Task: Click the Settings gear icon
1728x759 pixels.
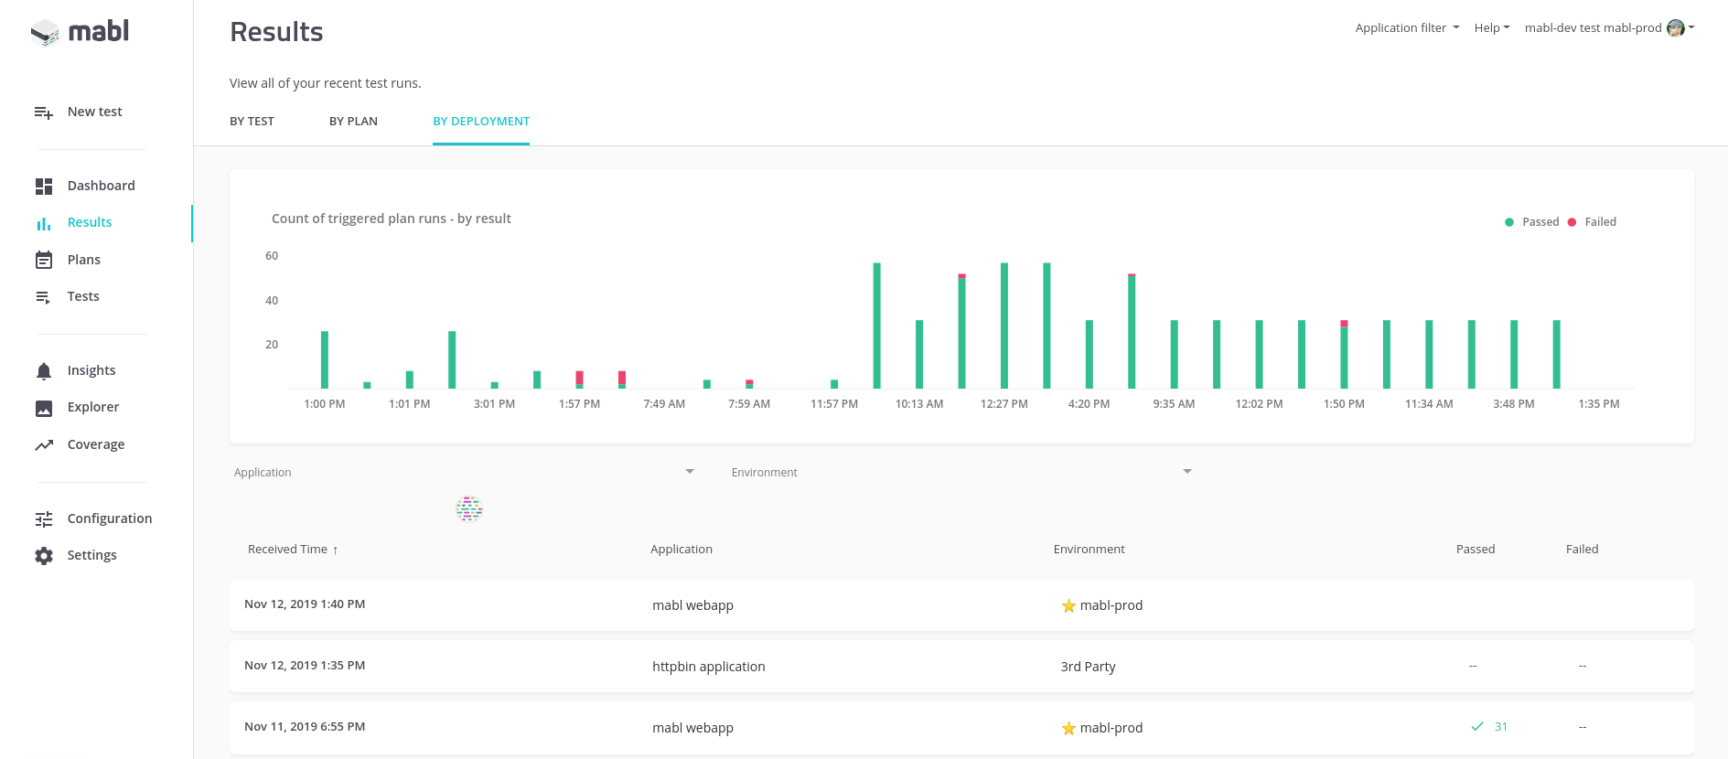Action: (44, 556)
